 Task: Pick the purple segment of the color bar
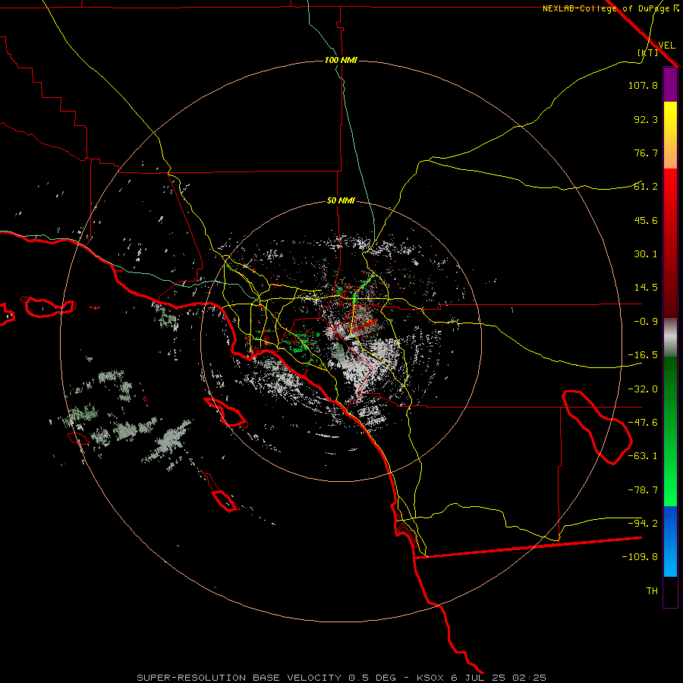click(x=670, y=84)
